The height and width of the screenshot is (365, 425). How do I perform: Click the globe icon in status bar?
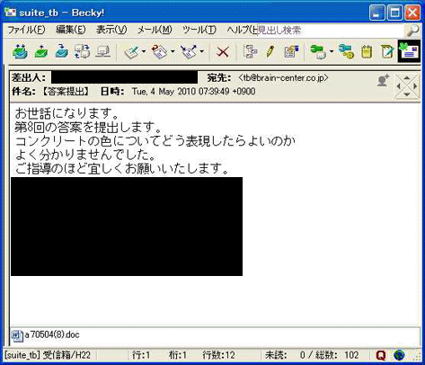pos(399,355)
